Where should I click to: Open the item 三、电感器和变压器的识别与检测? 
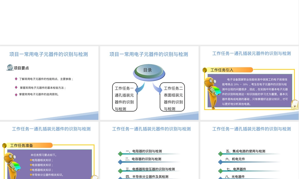click(x=150, y=169)
